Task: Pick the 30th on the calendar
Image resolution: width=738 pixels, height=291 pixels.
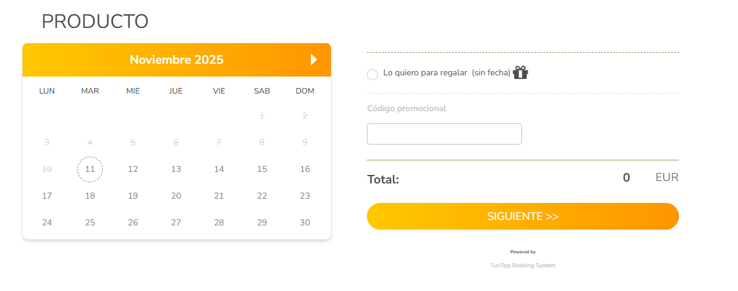Action: 305,222
